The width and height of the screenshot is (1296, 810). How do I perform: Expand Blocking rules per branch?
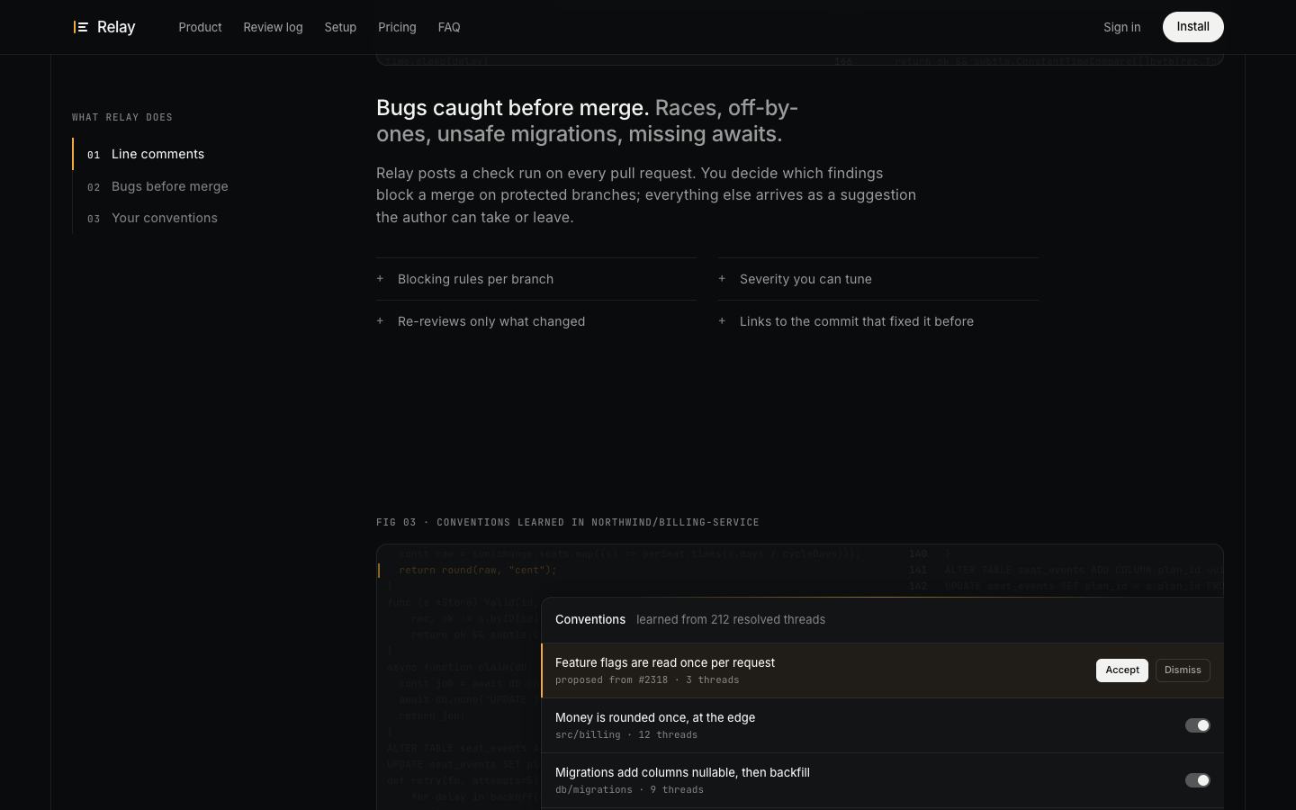[x=536, y=279]
